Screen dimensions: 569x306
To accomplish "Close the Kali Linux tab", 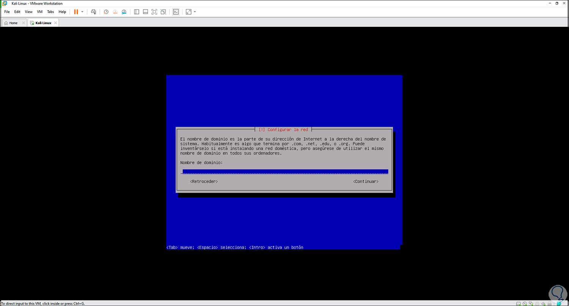I will click(55, 23).
